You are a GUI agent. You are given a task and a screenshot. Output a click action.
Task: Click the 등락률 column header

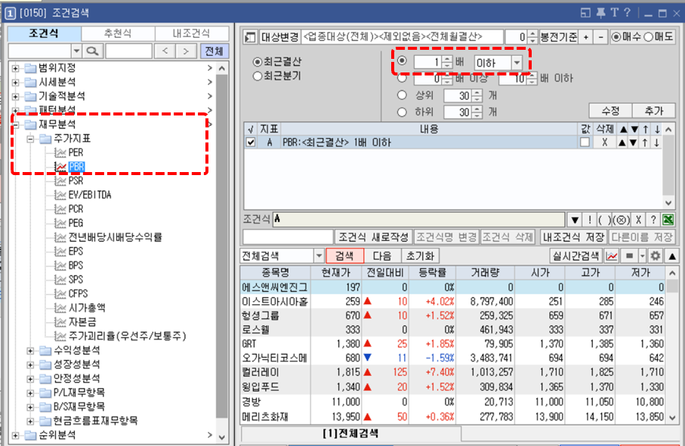(432, 272)
